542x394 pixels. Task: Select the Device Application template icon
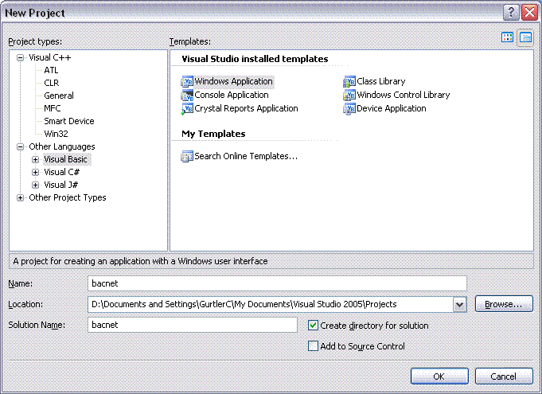tap(349, 109)
